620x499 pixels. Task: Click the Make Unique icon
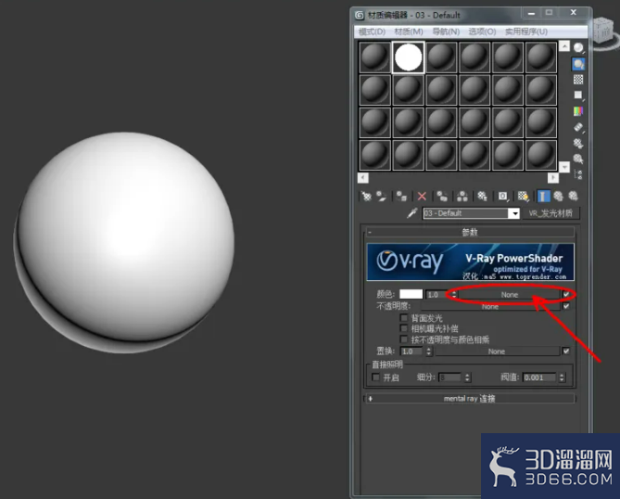point(462,197)
